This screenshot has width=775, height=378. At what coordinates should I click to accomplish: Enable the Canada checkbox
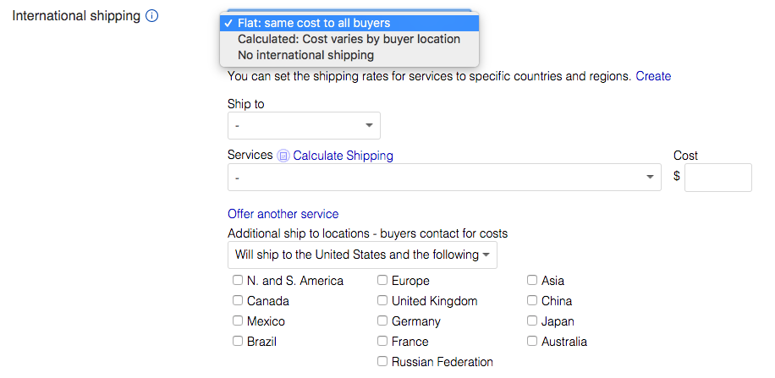(238, 300)
